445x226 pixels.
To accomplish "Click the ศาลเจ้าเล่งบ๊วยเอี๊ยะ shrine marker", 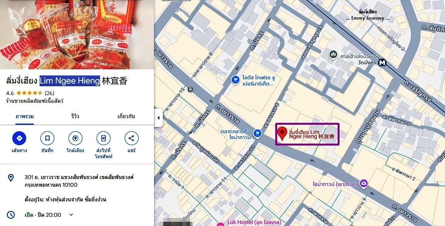I will coord(333,55).
